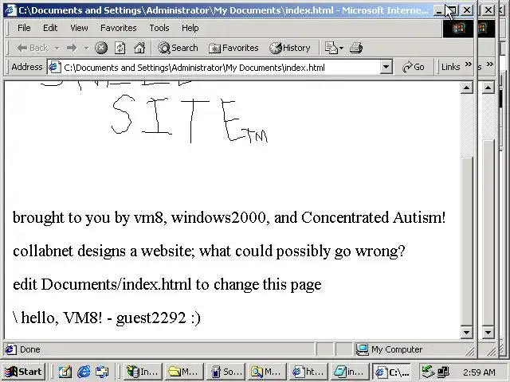This screenshot has height=382, width=510.
Task: Open the View menu
Action: pos(79,28)
